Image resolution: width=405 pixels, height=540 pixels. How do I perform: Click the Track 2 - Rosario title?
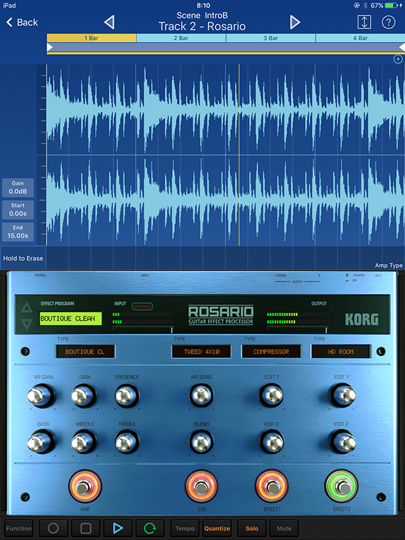(202, 26)
